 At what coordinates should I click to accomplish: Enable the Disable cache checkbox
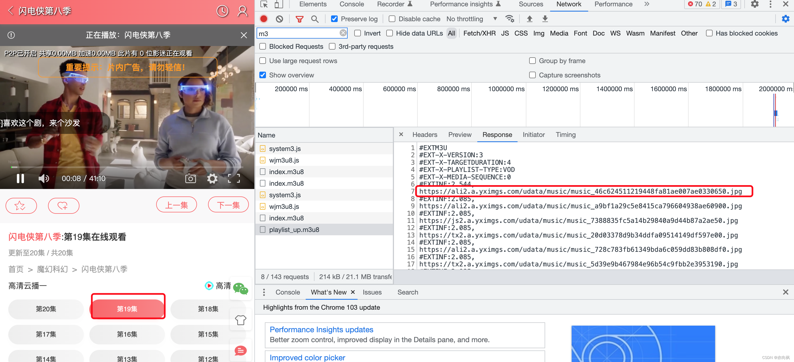click(x=392, y=19)
